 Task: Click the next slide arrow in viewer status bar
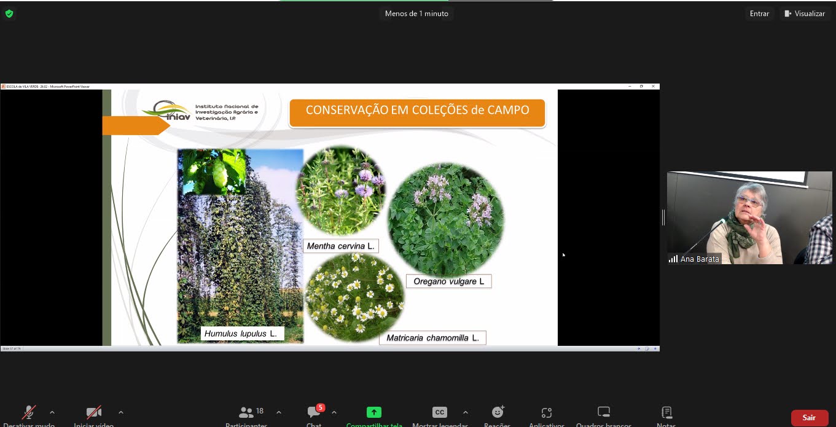pyautogui.click(x=655, y=348)
